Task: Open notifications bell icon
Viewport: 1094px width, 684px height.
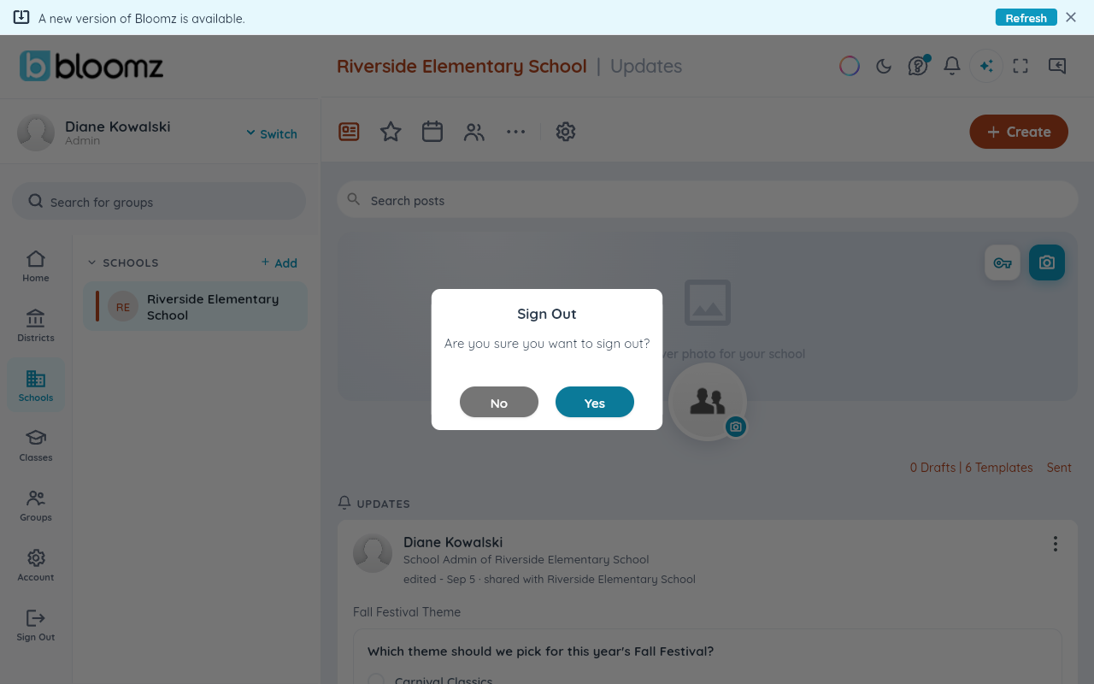Action: (x=952, y=66)
